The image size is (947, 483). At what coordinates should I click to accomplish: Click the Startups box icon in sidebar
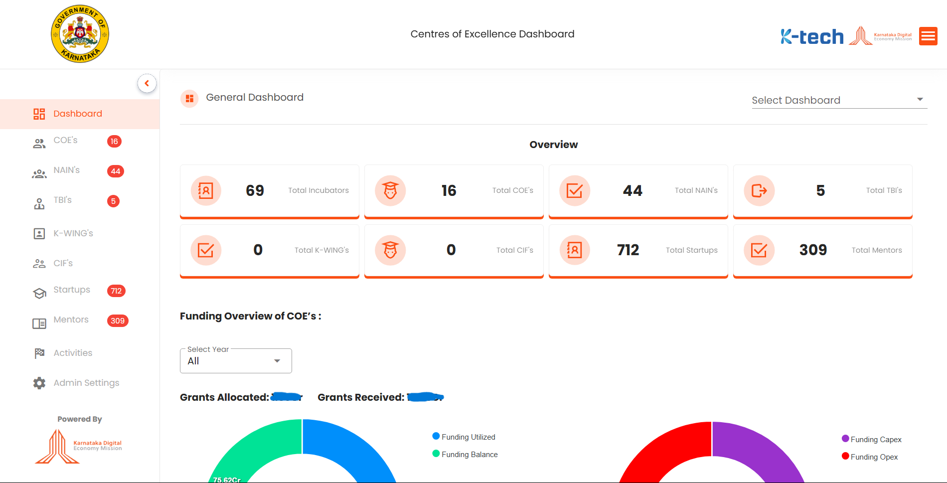pos(39,293)
